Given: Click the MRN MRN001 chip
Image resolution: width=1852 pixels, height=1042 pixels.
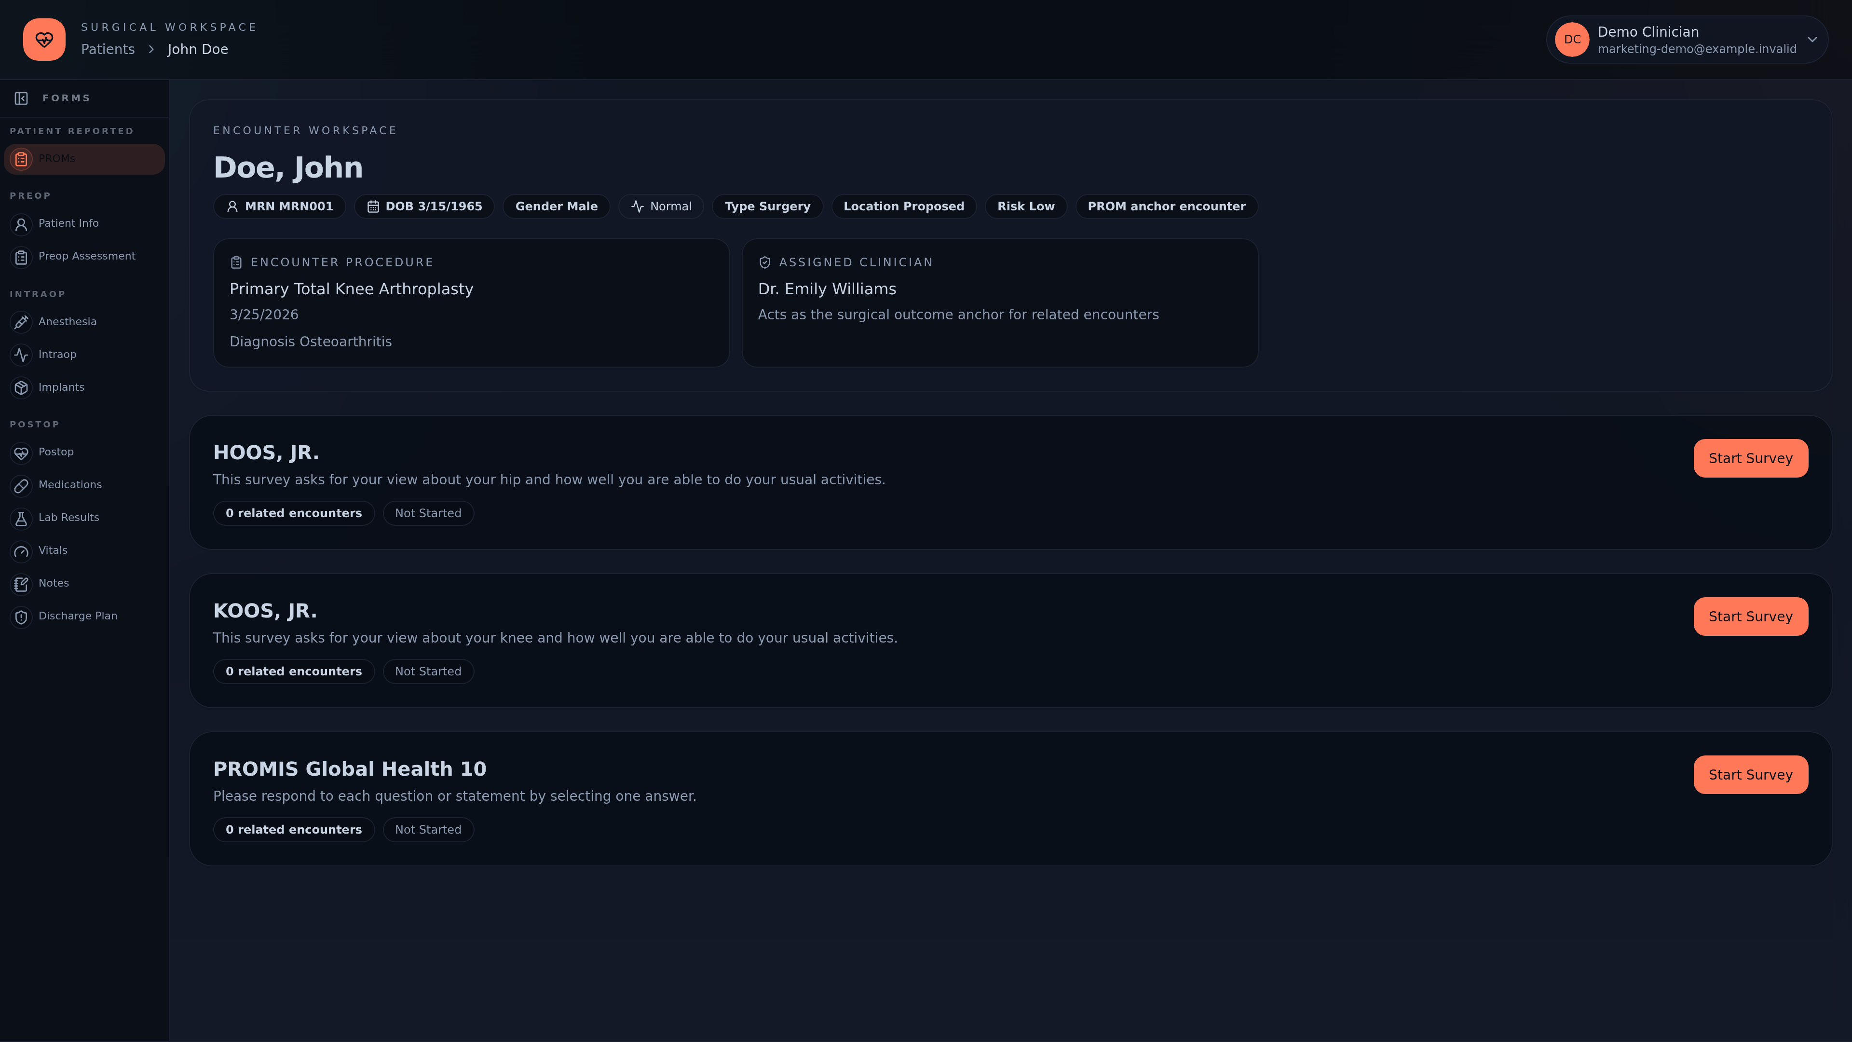Looking at the screenshot, I should click(x=280, y=206).
